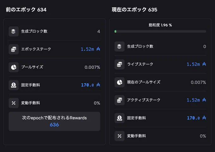215x152 pixels.
Task: Click the 170.0 ADA value for current 固定手数料
Action: [196, 118]
